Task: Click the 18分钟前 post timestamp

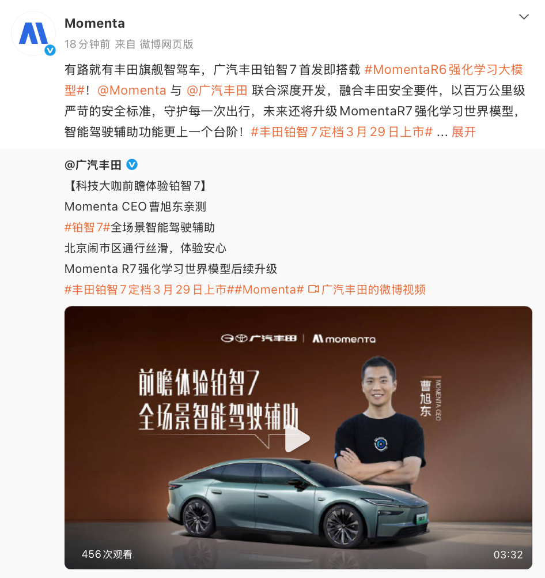Action: [87, 44]
